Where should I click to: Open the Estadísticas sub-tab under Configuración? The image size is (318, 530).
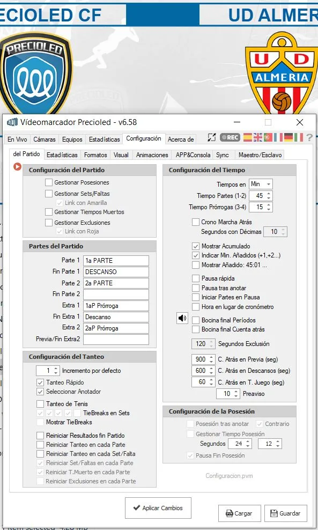click(x=62, y=155)
